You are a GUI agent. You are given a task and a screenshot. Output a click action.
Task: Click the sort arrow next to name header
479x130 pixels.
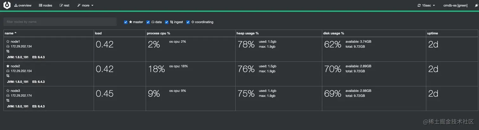16,33
